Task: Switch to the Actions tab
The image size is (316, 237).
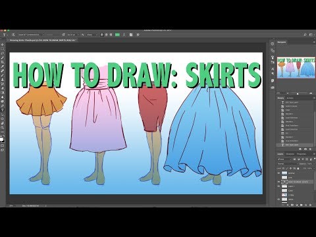Action: pos(290,98)
